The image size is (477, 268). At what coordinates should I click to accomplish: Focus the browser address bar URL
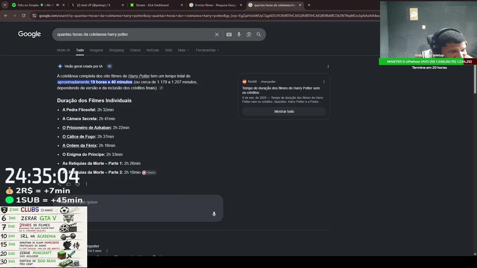tap(209, 16)
